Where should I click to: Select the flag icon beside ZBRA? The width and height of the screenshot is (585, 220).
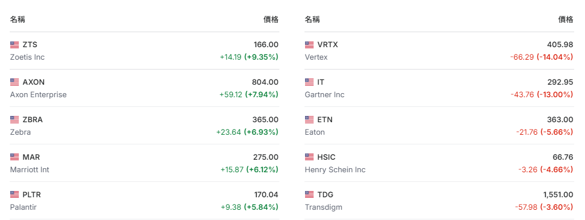click(x=15, y=120)
